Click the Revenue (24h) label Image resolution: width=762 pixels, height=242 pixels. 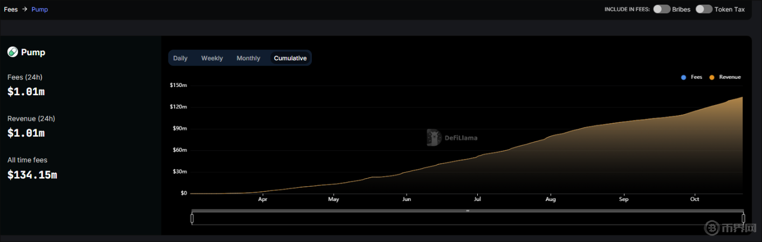point(31,119)
